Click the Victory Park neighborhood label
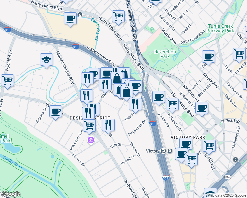The height and width of the screenshot is (198, 247). (188, 137)
